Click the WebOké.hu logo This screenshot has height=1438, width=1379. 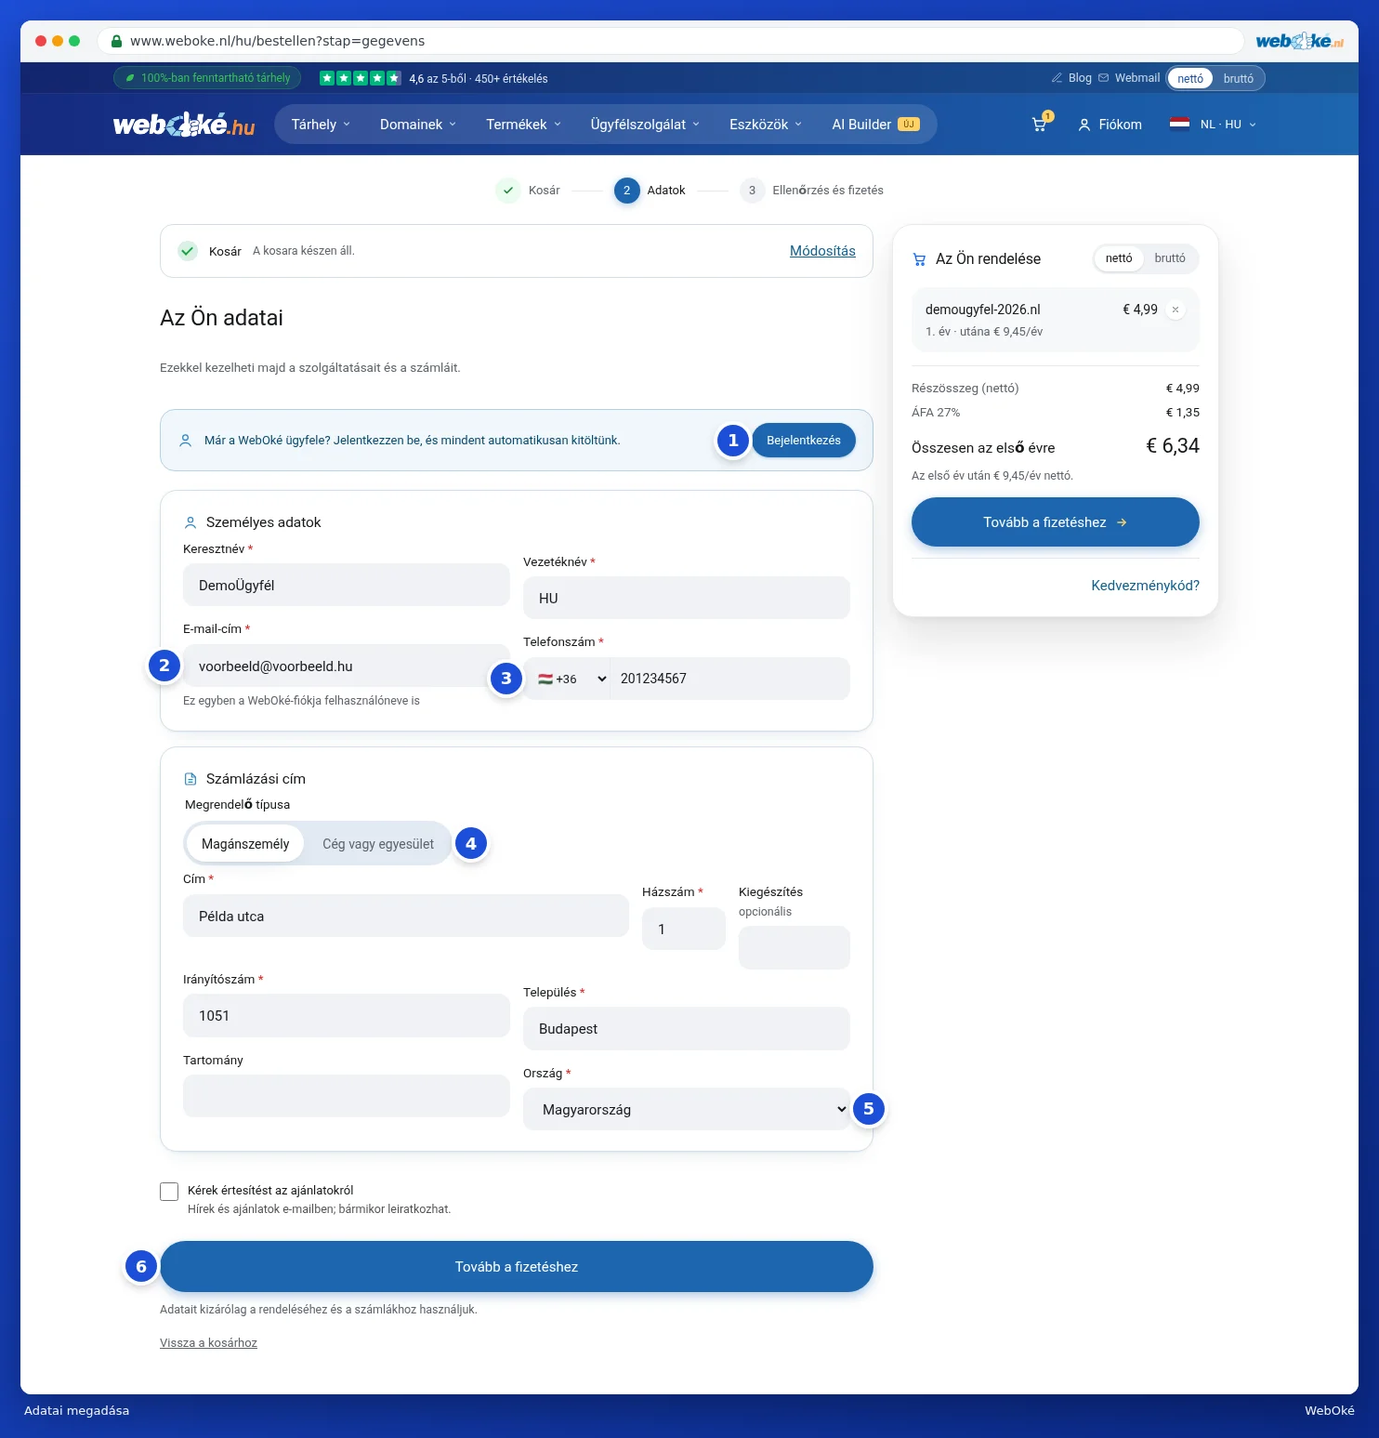pyautogui.click(x=184, y=125)
